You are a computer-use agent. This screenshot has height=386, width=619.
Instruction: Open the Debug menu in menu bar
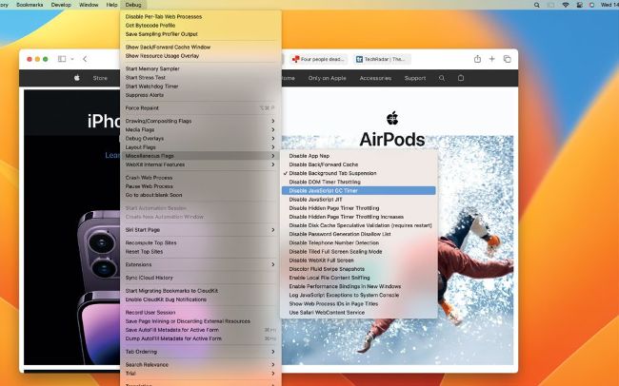(x=133, y=5)
